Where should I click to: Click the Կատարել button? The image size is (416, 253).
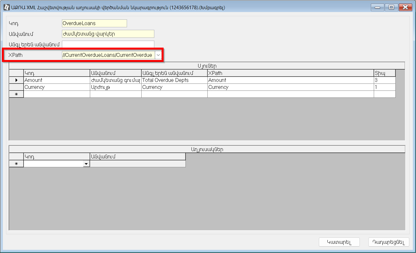pos(339,242)
